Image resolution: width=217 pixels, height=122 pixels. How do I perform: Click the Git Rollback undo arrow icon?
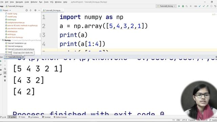click(x=215, y=6)
